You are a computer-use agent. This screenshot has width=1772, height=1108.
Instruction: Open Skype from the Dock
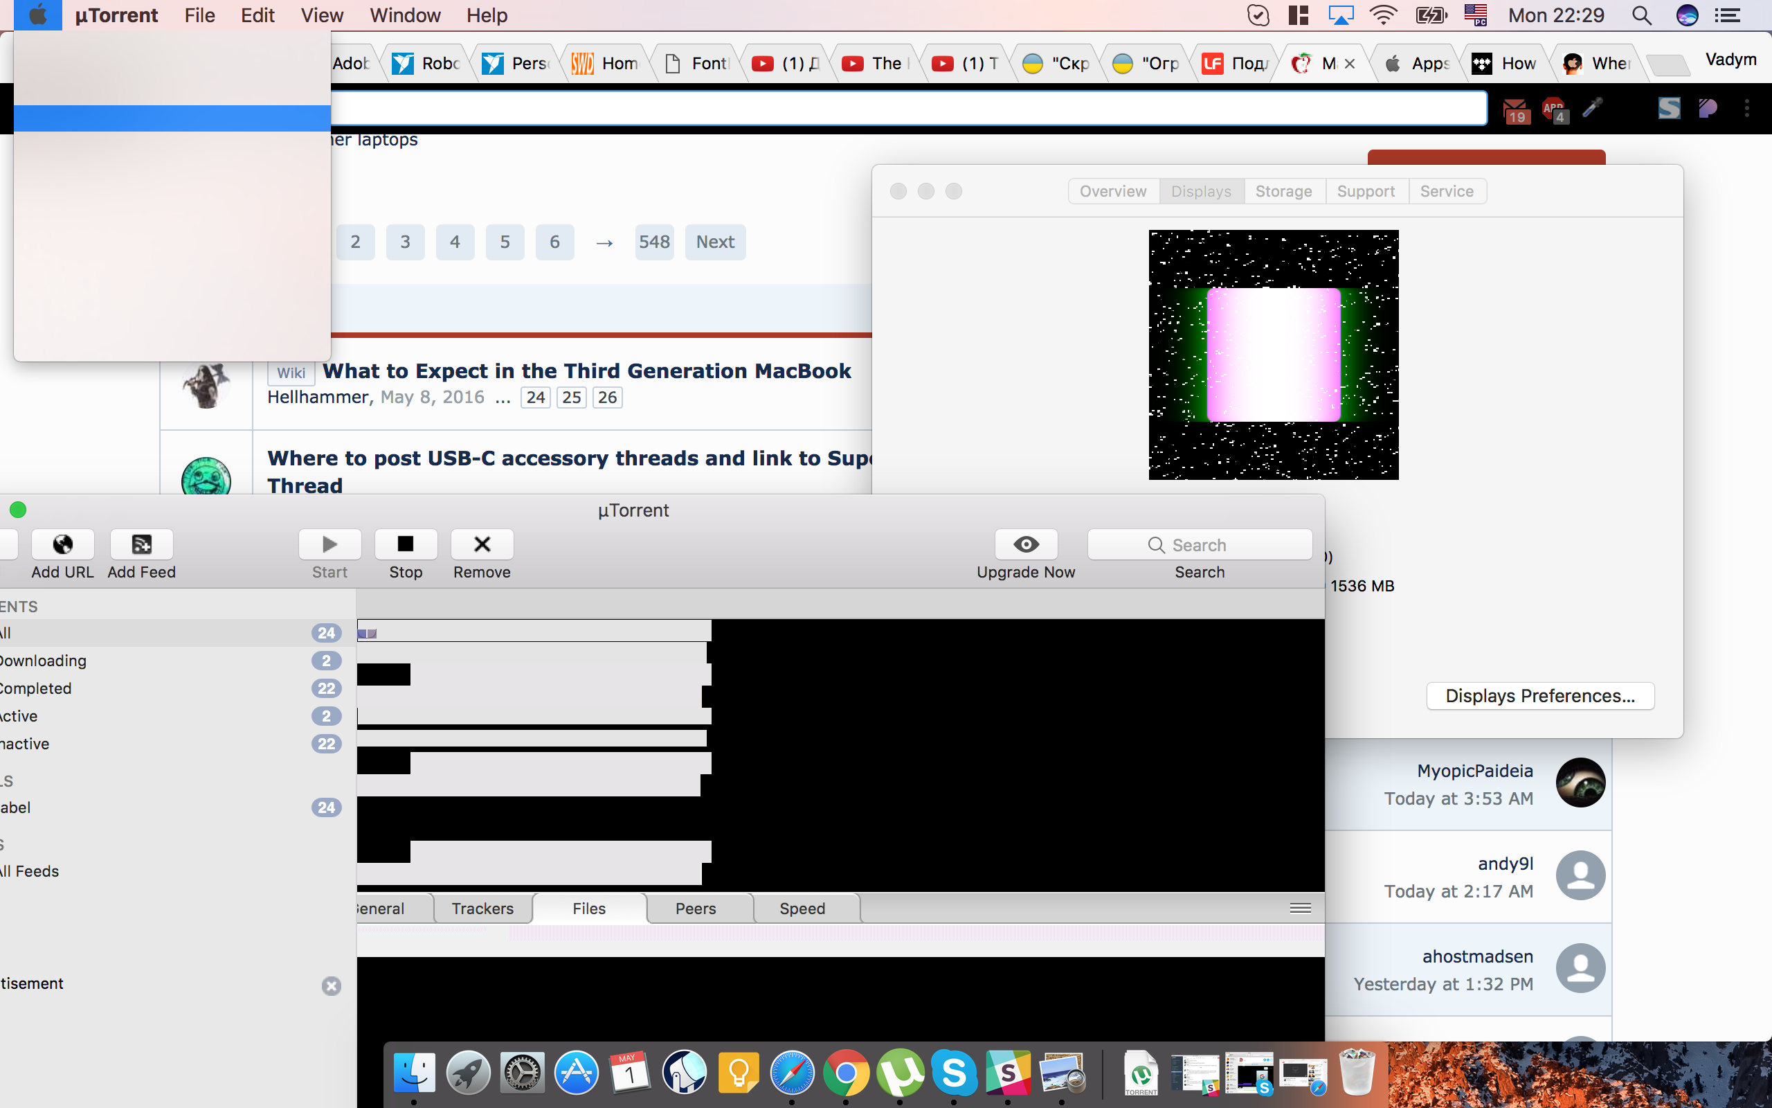coord(953,1073)
